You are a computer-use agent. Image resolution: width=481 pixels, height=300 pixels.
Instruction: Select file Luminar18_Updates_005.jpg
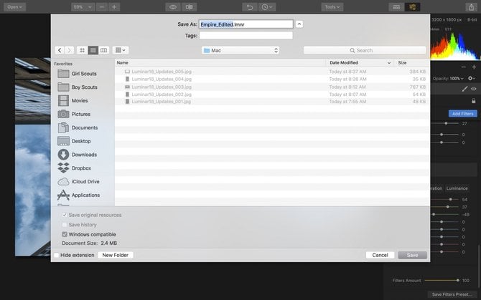[x=272, y=72]
